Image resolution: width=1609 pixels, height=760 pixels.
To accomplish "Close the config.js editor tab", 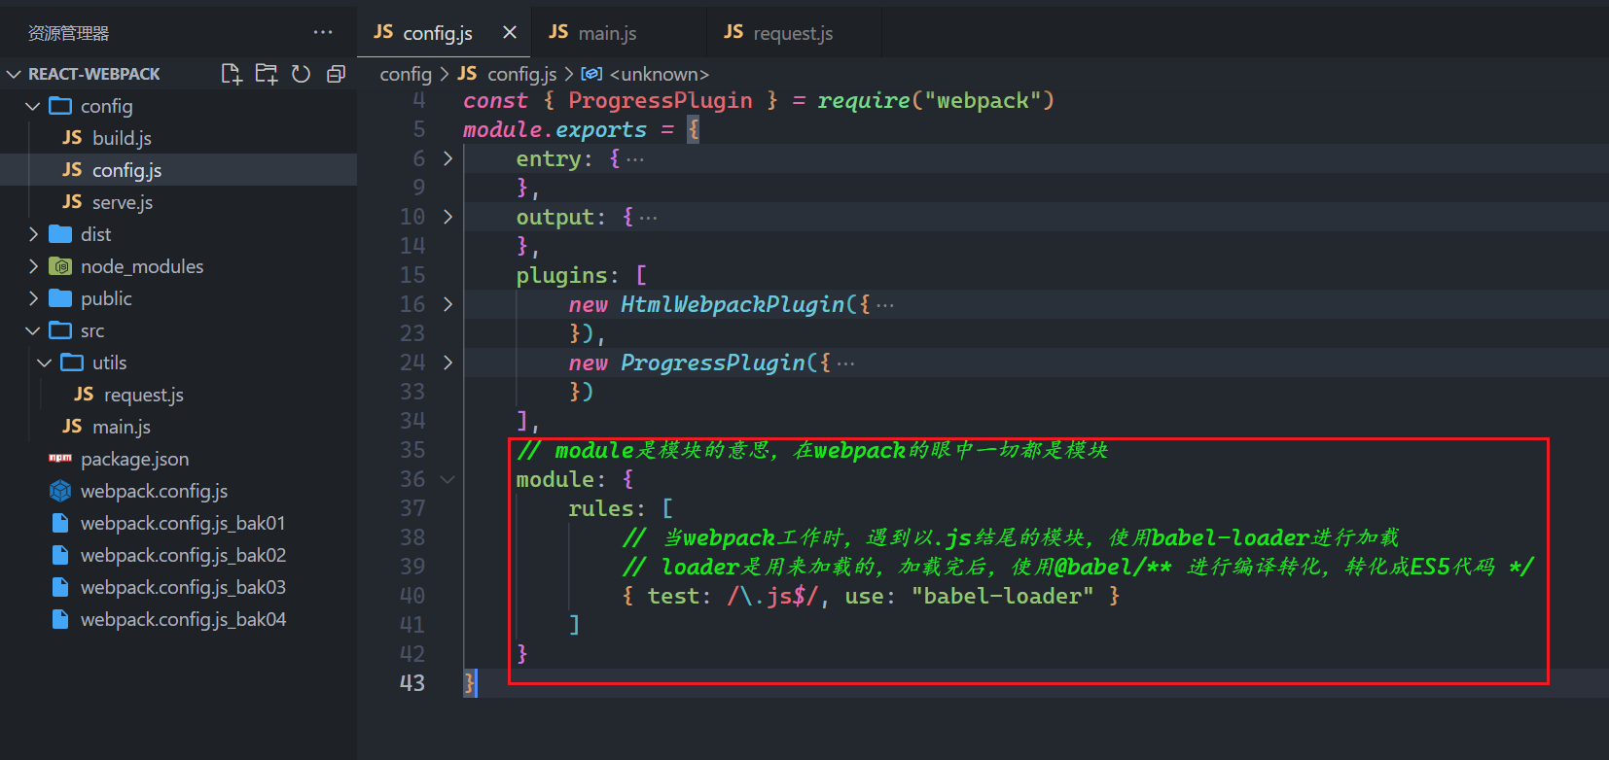I will coord(510,33).
